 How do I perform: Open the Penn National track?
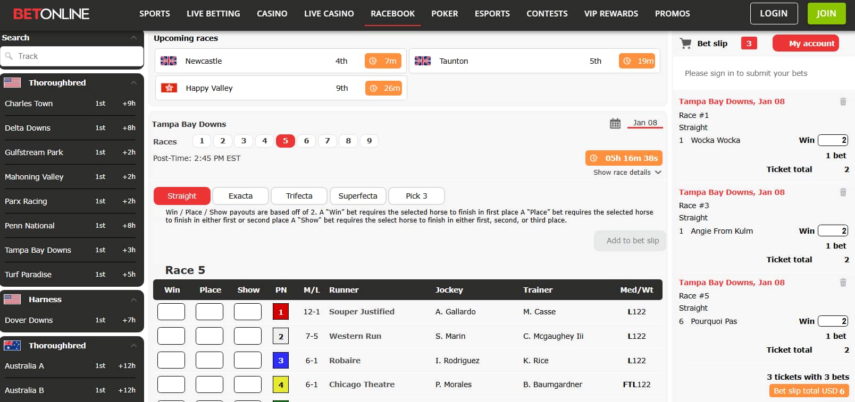tap(70, 226)
